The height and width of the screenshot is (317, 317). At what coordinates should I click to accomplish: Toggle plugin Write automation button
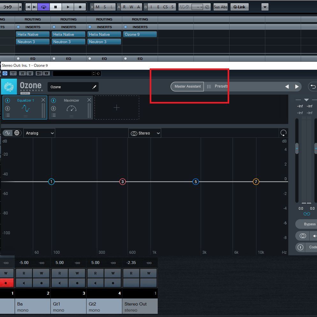30,73
